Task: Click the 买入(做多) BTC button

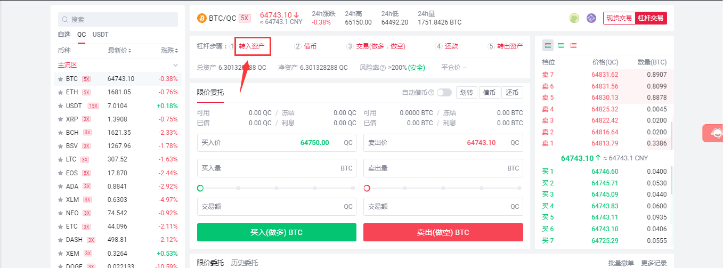Action: [277, 232]
